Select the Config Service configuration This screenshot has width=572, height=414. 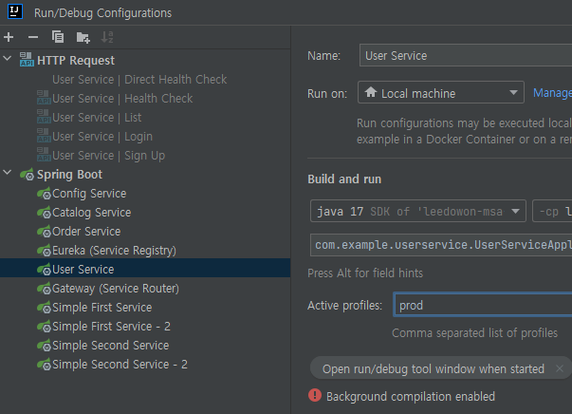(145, 193)
